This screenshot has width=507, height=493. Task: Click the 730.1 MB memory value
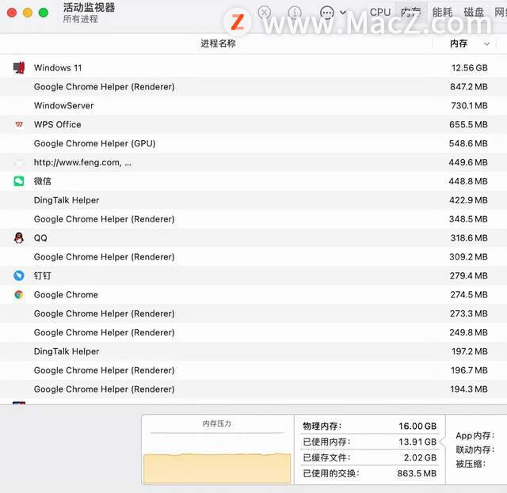[469, 105]
